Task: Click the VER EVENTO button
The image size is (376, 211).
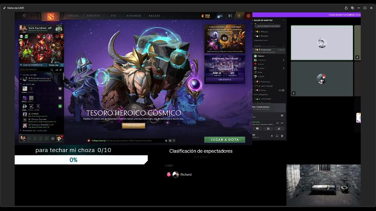Action: coord(225,80)
